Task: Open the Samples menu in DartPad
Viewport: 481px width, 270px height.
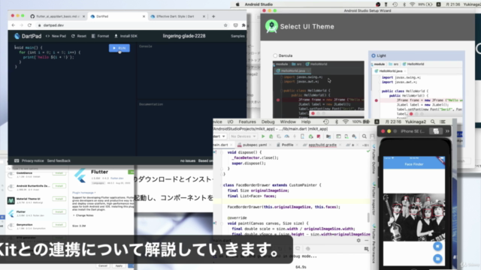Action: tap(237, 36)
